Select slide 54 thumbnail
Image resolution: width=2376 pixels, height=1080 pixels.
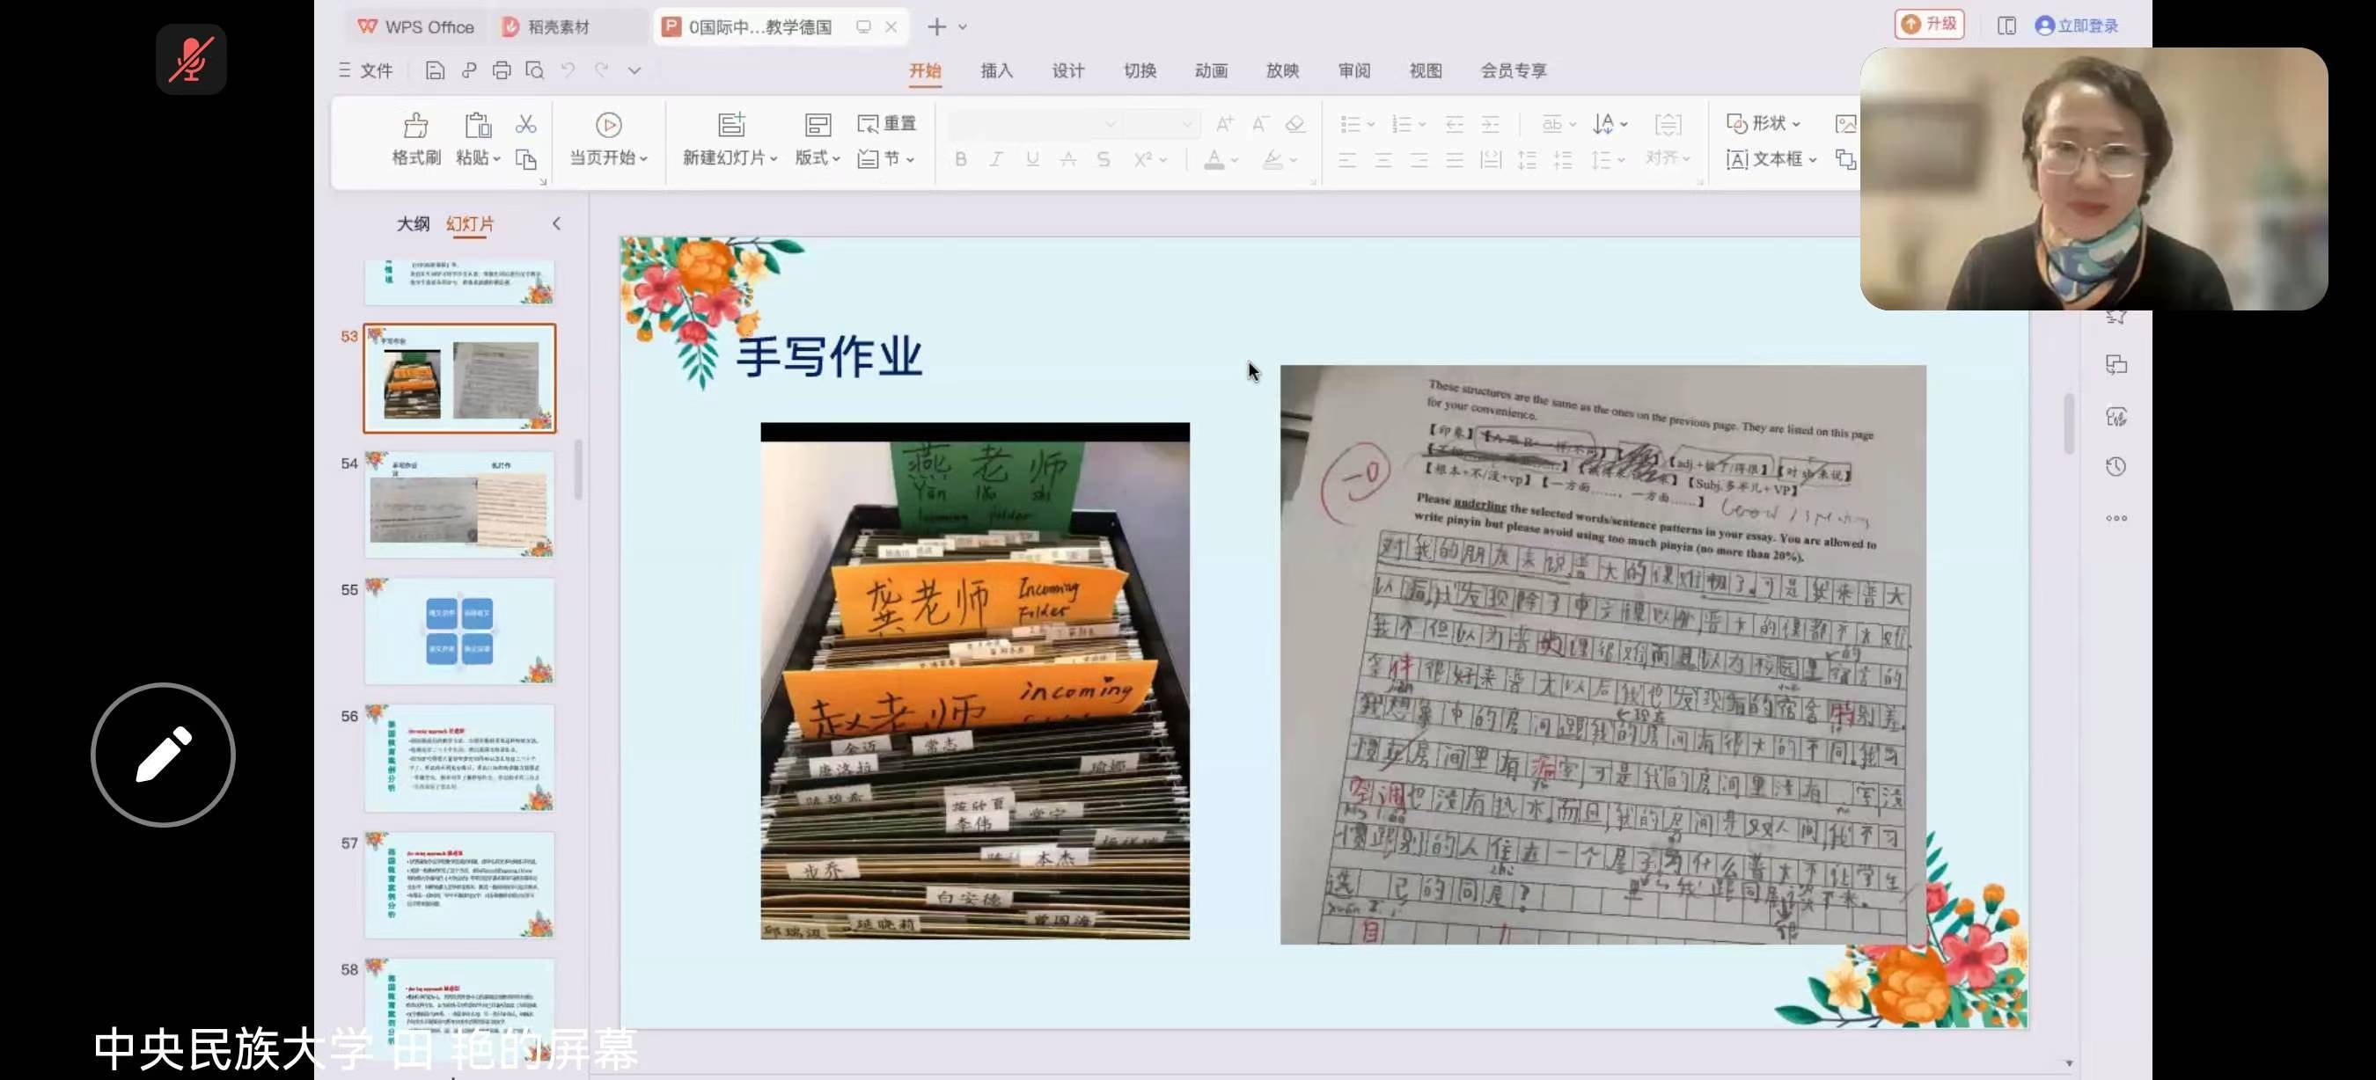tap(459, 504)
